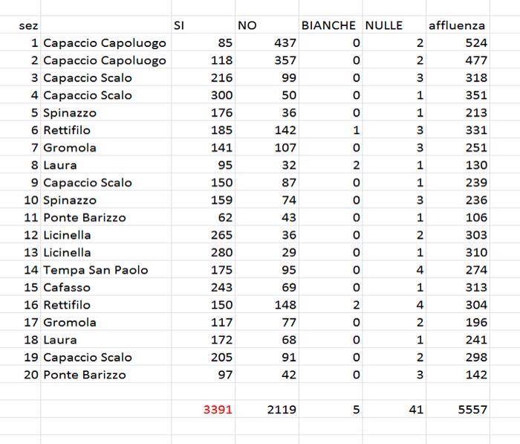Click SI value 300 in row 4

coord(204,95)
